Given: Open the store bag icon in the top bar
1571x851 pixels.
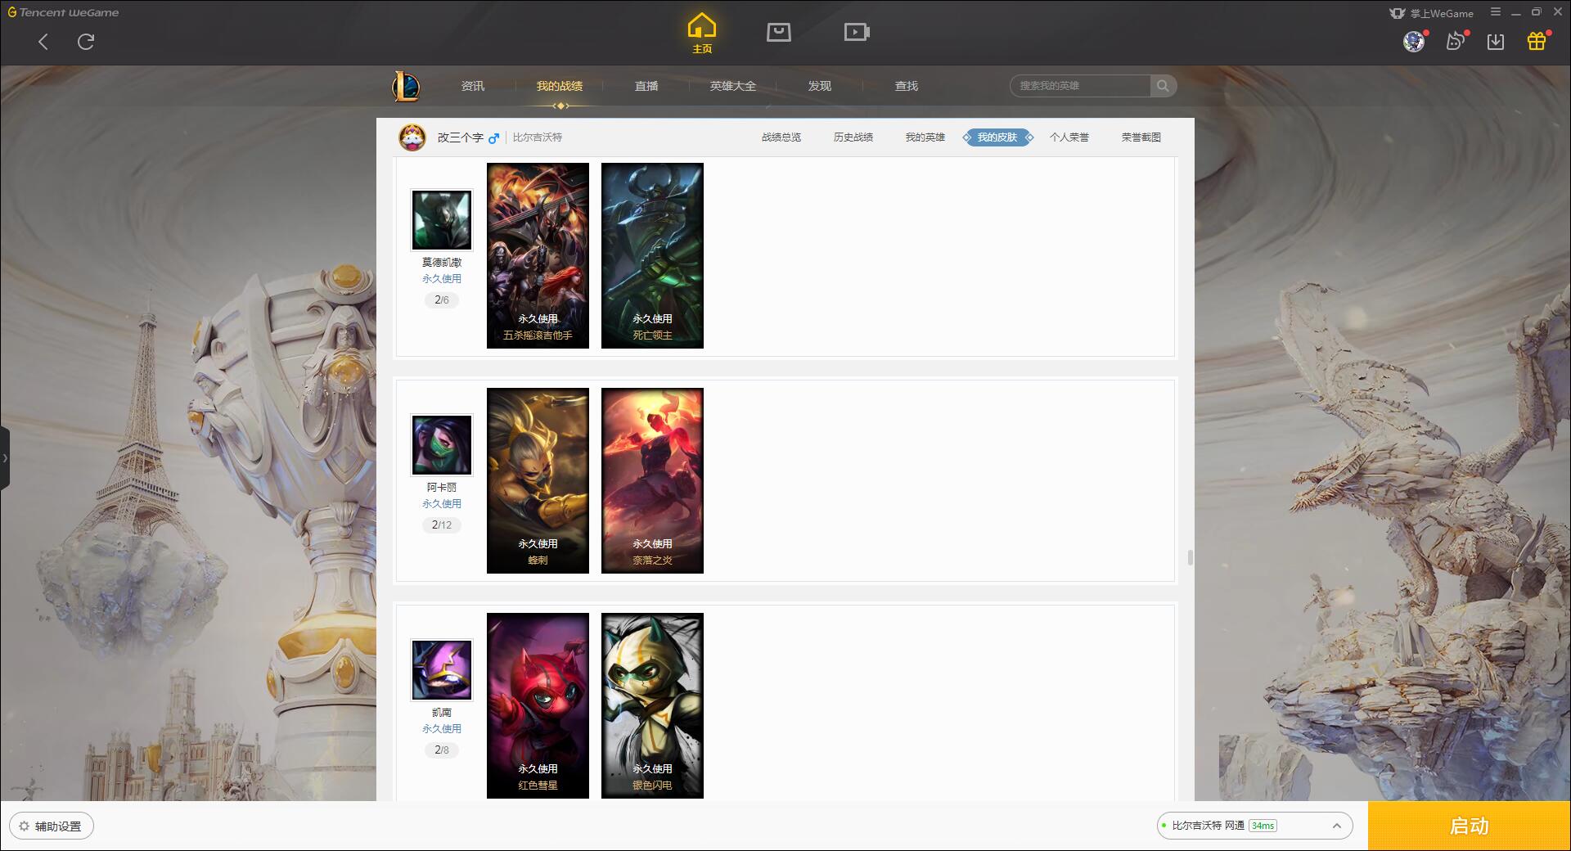Looking at the screenshot, I should pos(779,32).
